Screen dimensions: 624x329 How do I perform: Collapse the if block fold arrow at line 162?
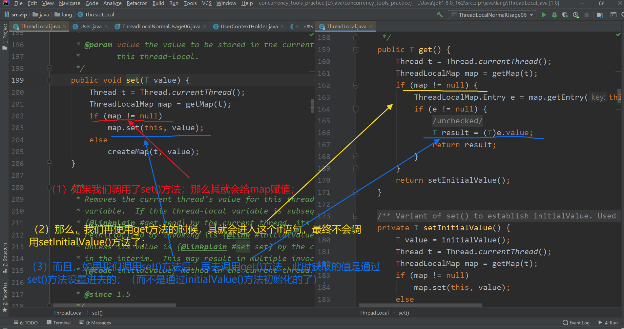pos(356,85)
